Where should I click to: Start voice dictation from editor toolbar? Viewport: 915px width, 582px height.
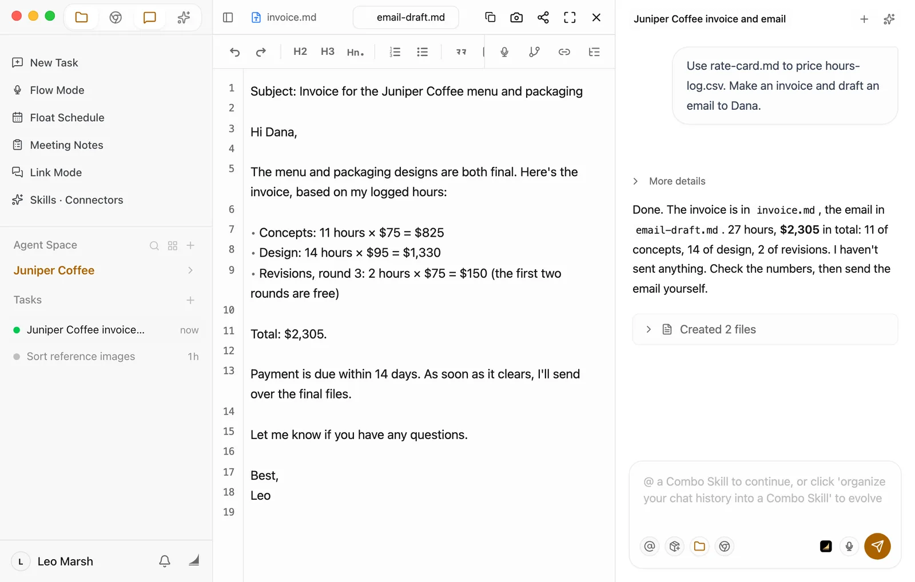[x=504, y=52]
